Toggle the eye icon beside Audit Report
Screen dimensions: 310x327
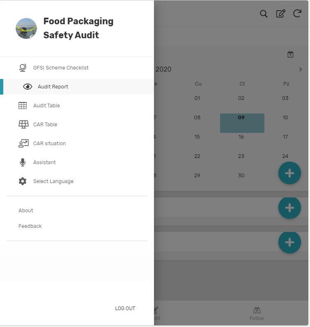coord(28,87)
